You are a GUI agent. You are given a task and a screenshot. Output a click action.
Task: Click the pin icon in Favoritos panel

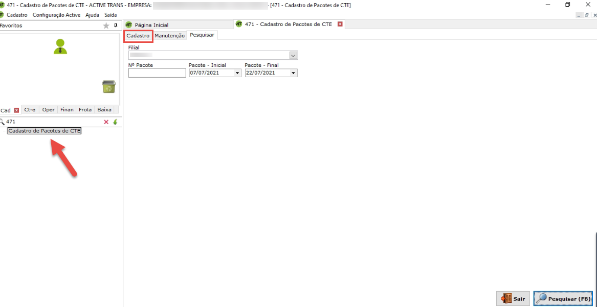pyautogui.click(x=116, y=26)
